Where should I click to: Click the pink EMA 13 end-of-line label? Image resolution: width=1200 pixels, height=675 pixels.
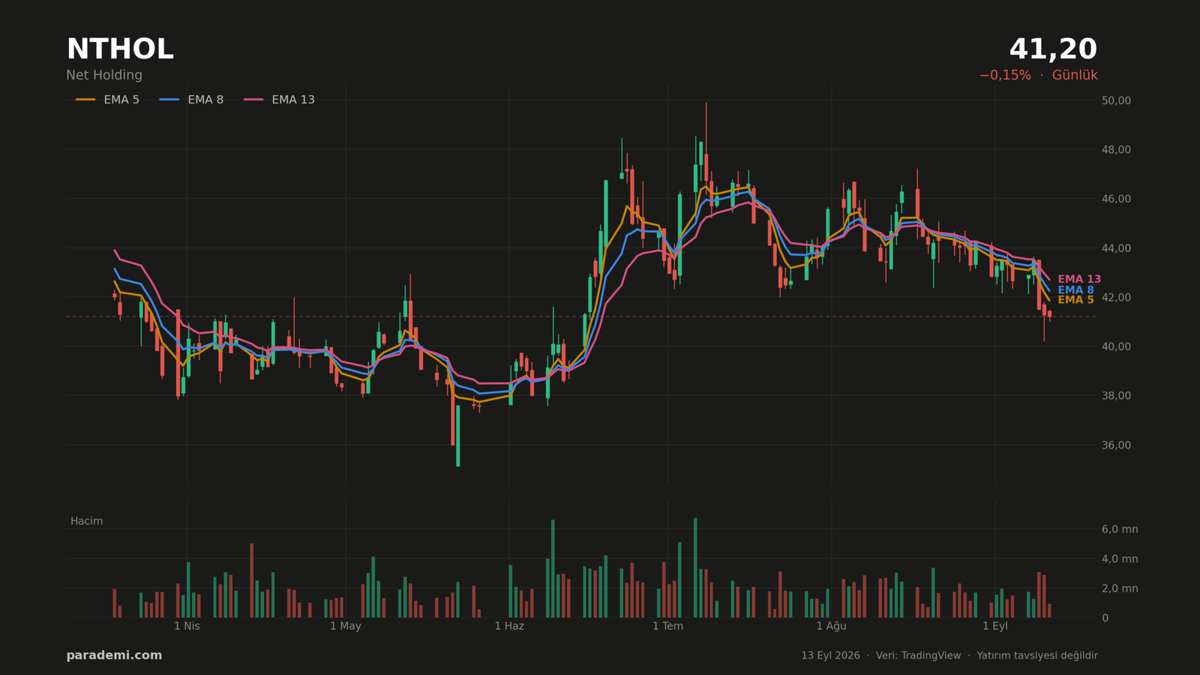coord(1079,279)
